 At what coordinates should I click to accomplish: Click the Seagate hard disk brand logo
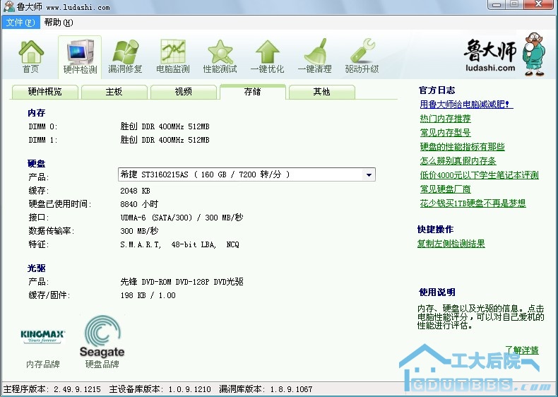tap(102, 336)
